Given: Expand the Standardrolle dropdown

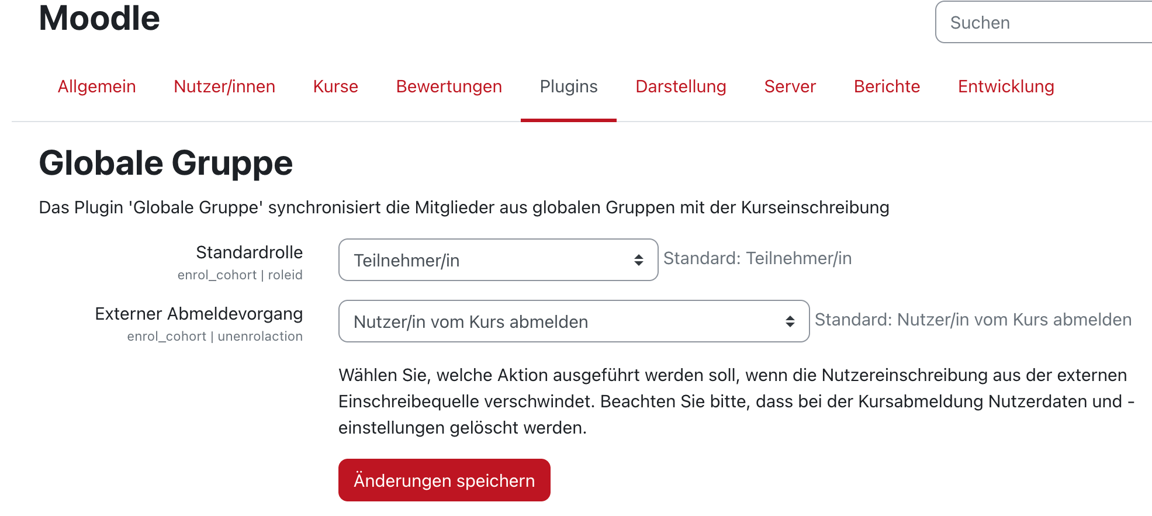Looking at the screenshot, I should pos(498,260).
